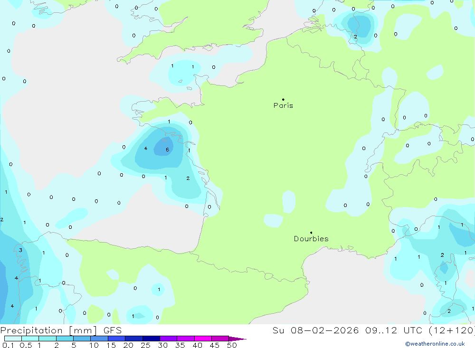475x348 pixels.
Task: Click the legend label 0.1
Action: point(8,345)
